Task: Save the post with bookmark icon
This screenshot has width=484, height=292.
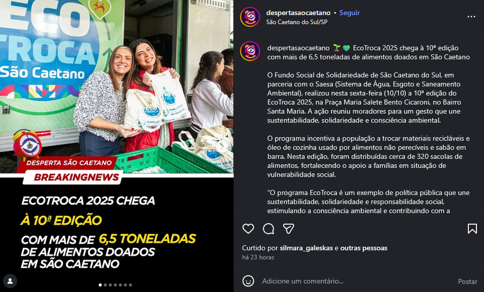Action: click(472, 229)
